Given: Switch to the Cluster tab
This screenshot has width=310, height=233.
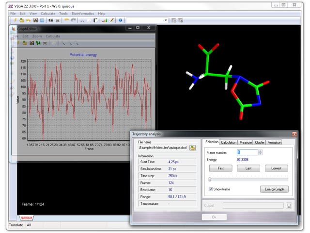Looking at the screenshot, I should pos(260,142).
